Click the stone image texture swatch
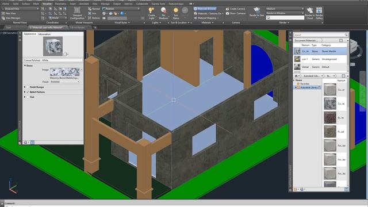 [x=65, y=72]
